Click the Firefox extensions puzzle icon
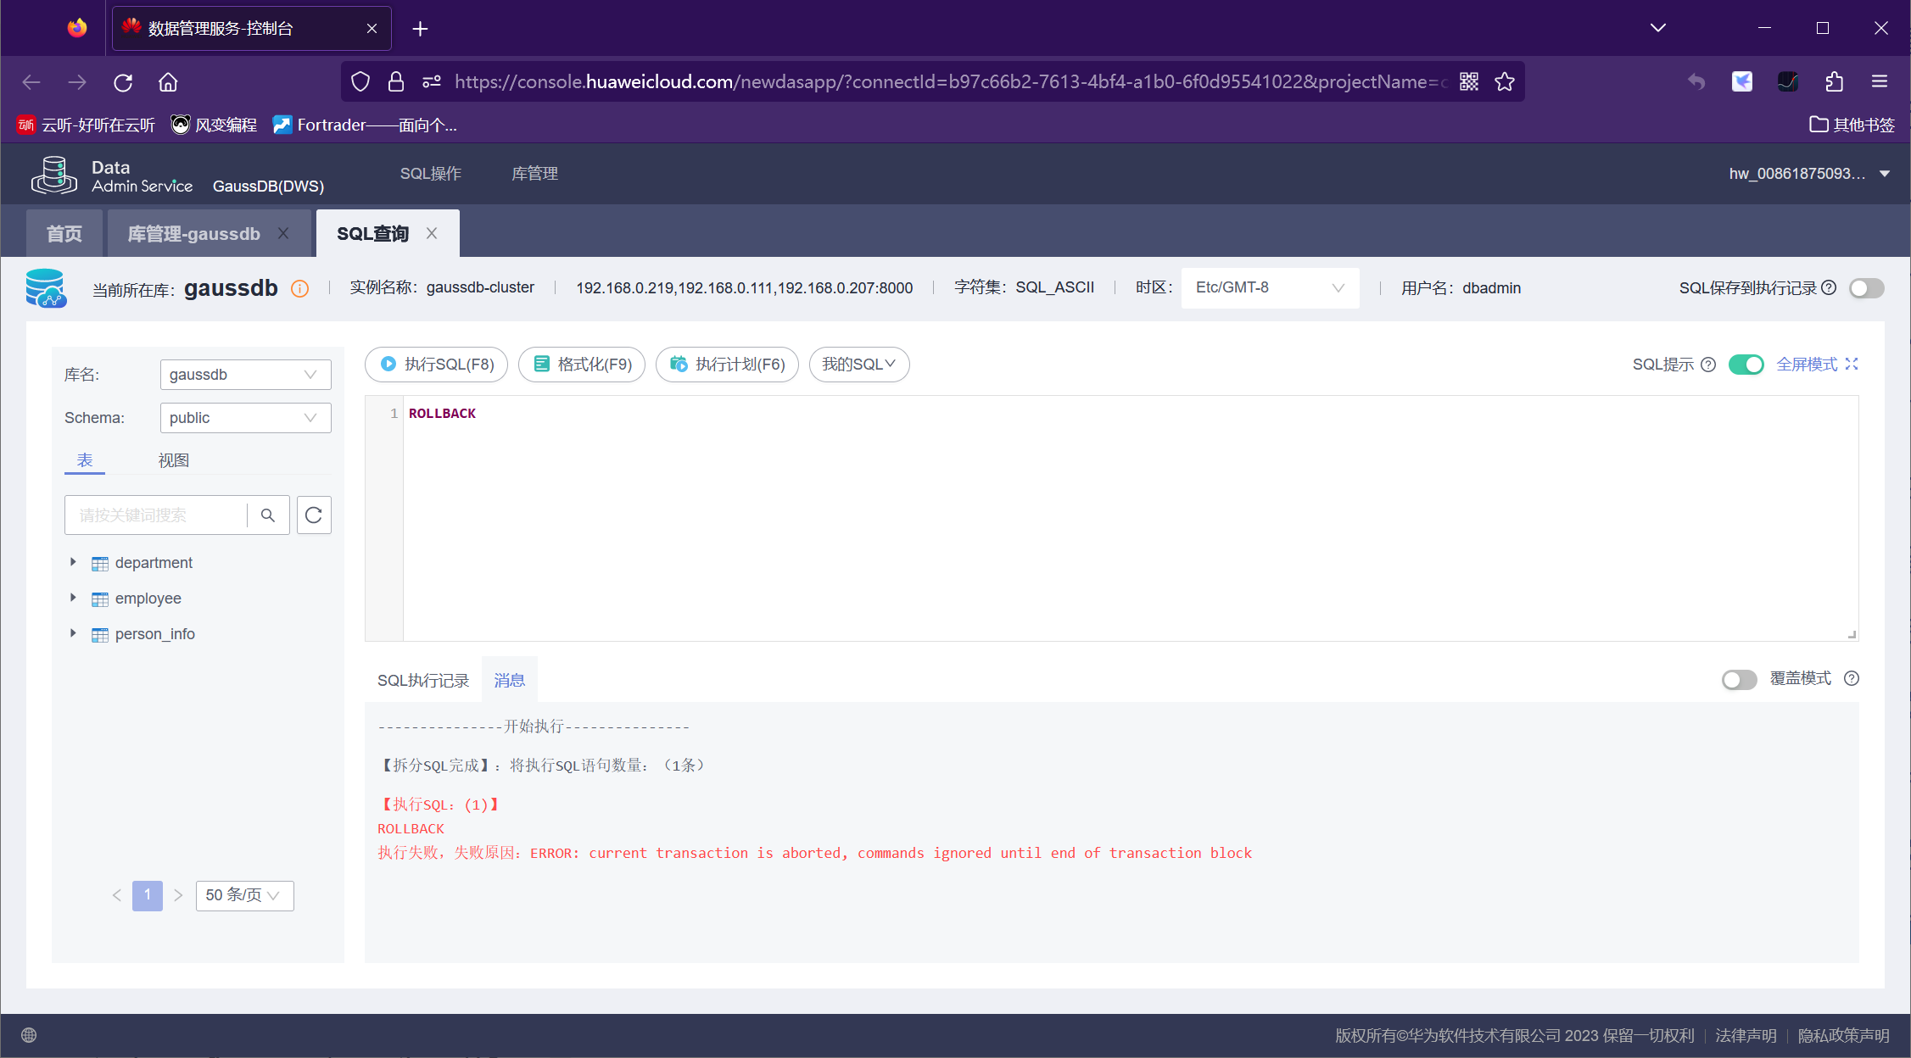1911x1058 pixels. [x=1834, y=82]
